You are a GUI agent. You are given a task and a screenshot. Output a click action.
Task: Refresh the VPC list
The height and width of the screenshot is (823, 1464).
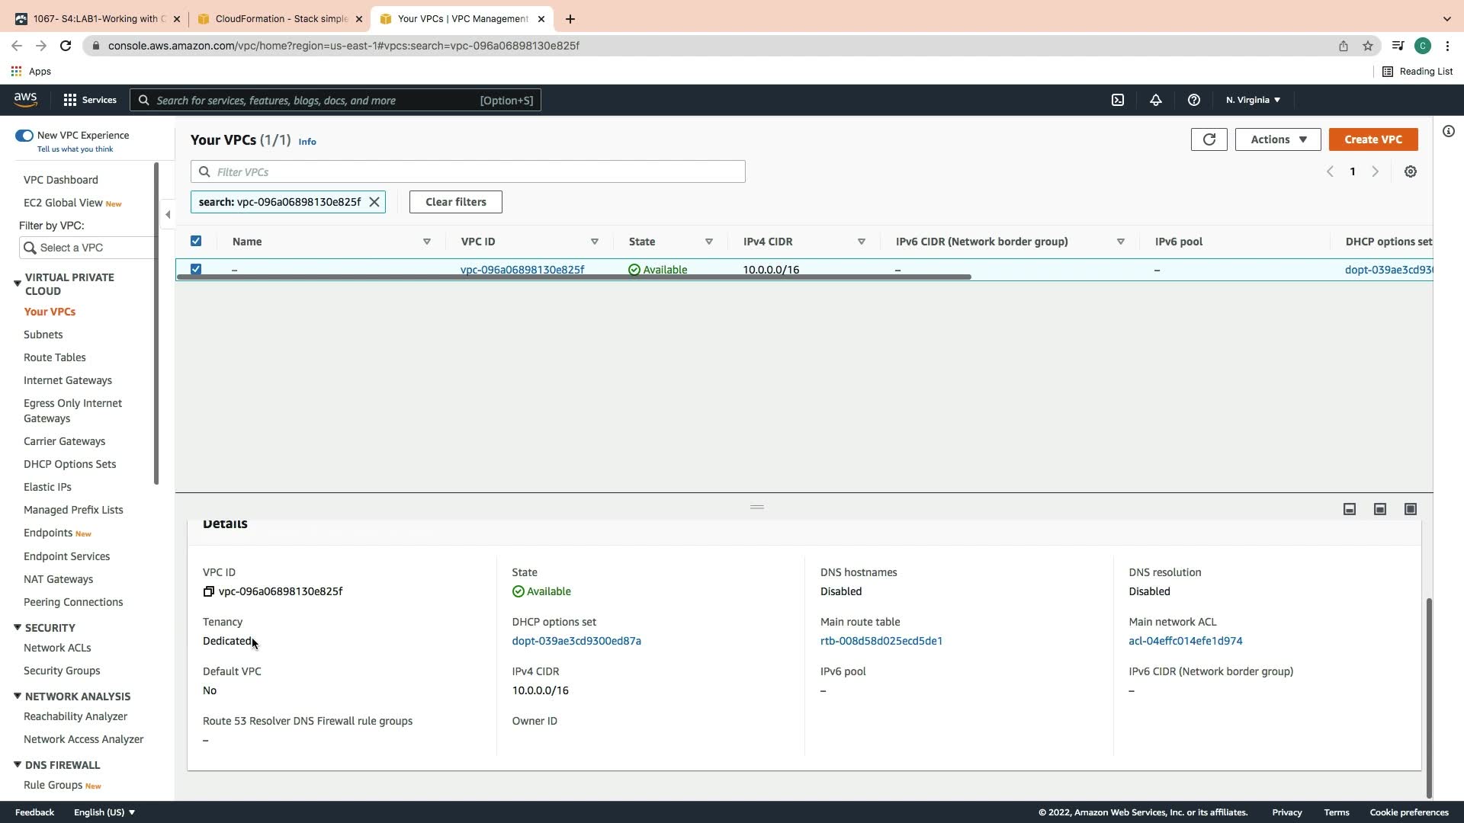pyautogui.click(x=1209, y=139)
